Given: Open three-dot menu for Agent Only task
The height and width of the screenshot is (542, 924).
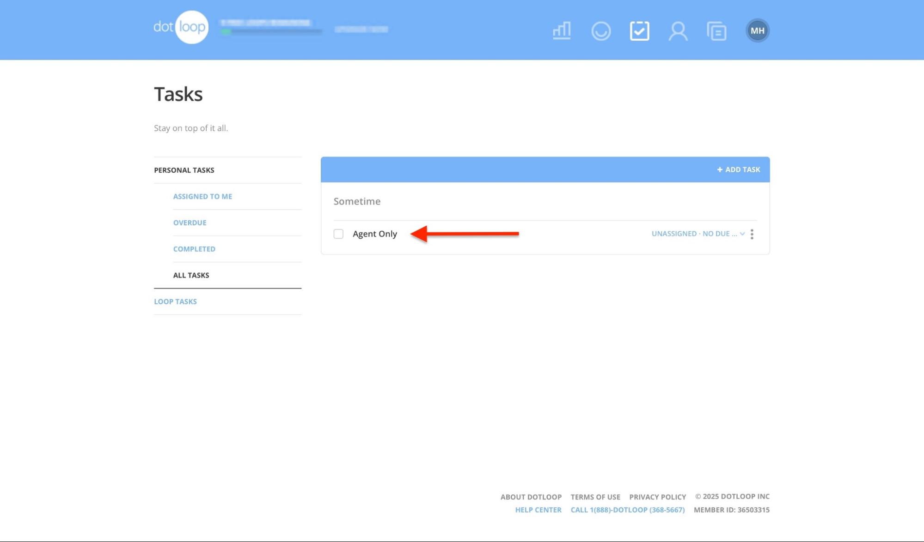Looking at the screenshot, I should pos(752,234).
